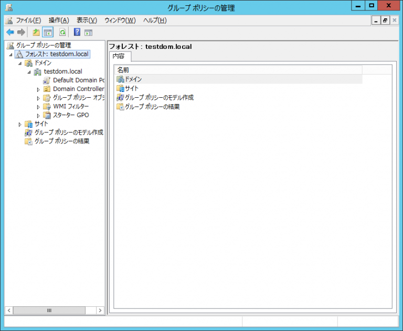403x331 pixels.
Task: Expand the サイト tree node
Action: pyautogui.click(x=20, y=125)
